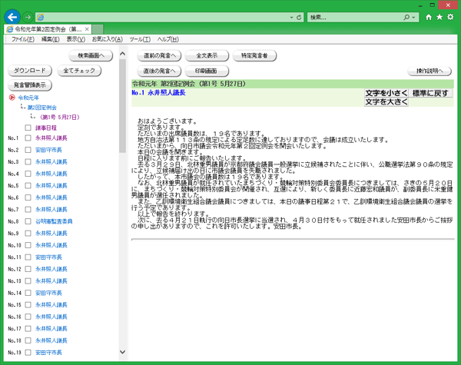Open a new blank tab

click(98, 29)
